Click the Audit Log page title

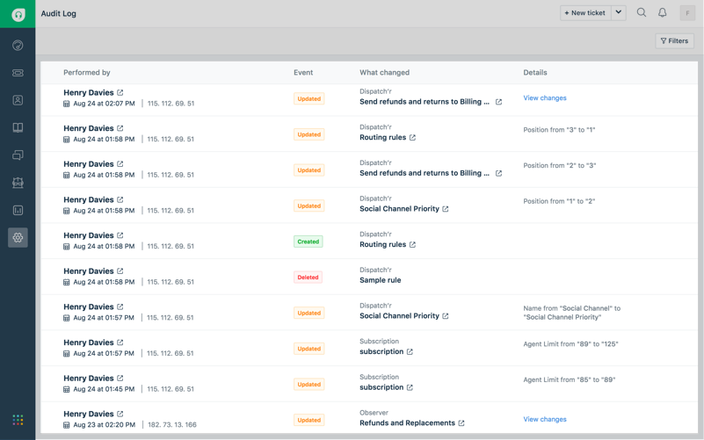(x=58, y=13)
